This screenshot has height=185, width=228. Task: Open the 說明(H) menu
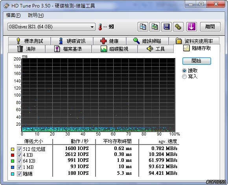[x=36, y=15]
